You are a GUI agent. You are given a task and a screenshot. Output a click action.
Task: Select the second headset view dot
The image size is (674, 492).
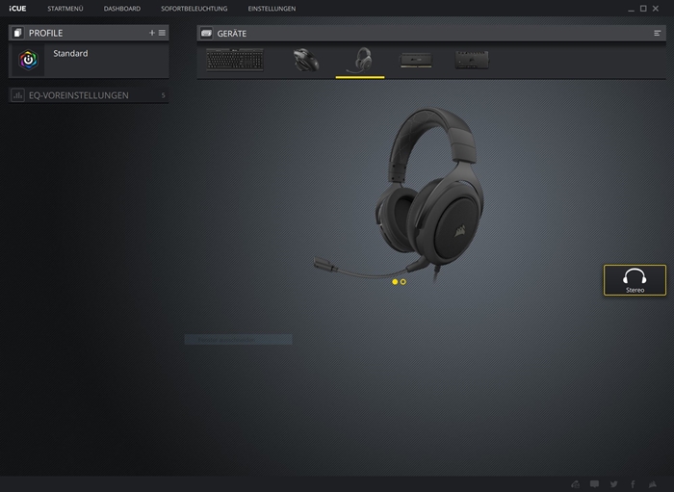[402, 282]
